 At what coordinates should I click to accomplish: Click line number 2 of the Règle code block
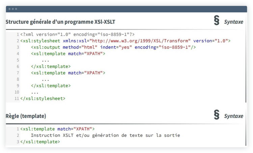tap(18, 135)
